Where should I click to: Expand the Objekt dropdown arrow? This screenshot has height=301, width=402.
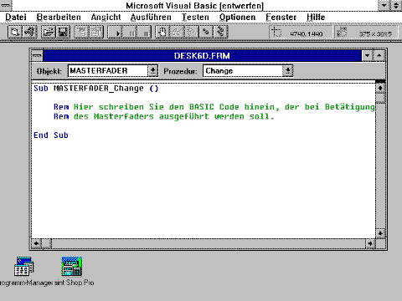[152, 71]
